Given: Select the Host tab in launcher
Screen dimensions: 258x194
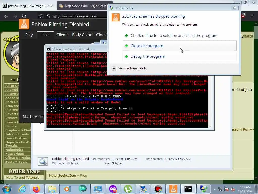Looking at the screenshot, I should point(46,35).
